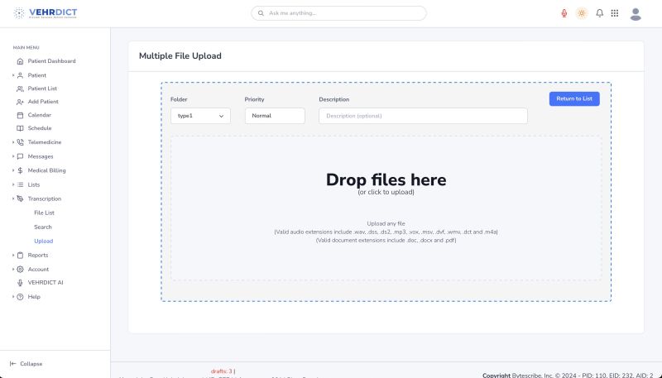Click the drafts: 3 link

click(x=222, y=371)
